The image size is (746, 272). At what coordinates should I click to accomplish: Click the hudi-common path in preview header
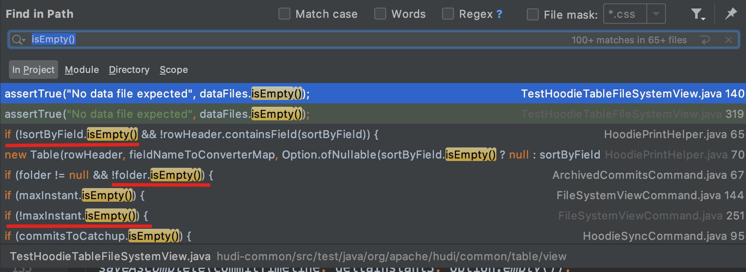(391, 256)
